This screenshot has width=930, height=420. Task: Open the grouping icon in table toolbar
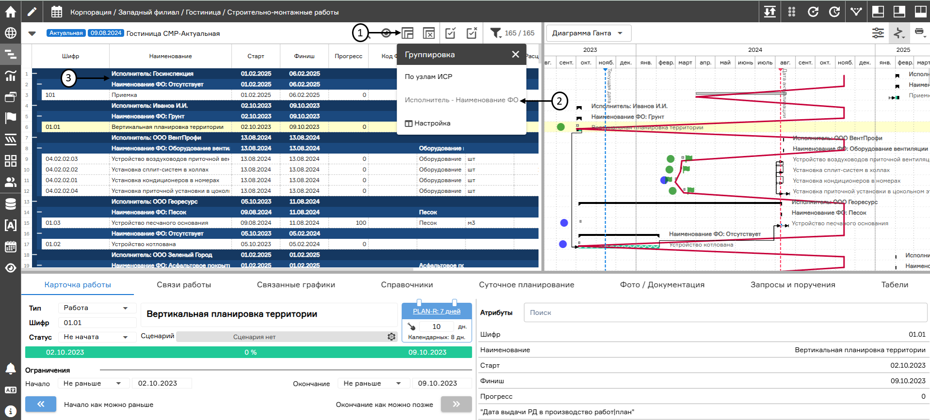click(408, 33)
